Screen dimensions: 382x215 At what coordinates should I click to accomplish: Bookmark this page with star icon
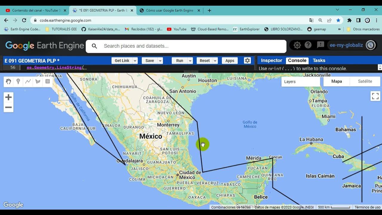338,20
